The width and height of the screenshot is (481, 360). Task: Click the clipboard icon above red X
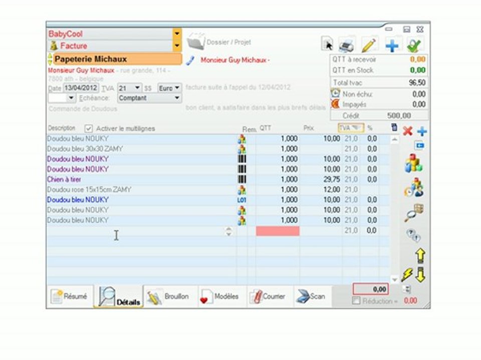(x=394, y=127)
